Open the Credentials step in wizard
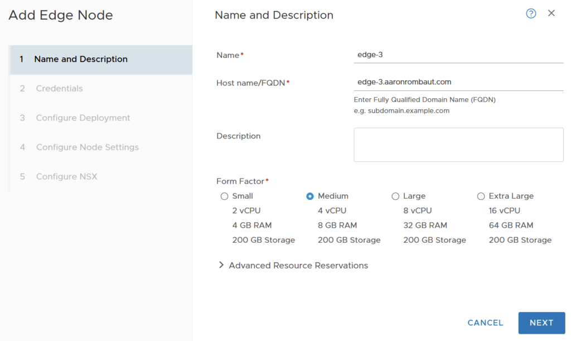The height and width of the screenshot is (341, 571). pos(59,88)
